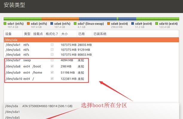Select the /dev/sda9 /home partition row
The height and width of the screenshot is (119, 183).
(x=91, y=73)
